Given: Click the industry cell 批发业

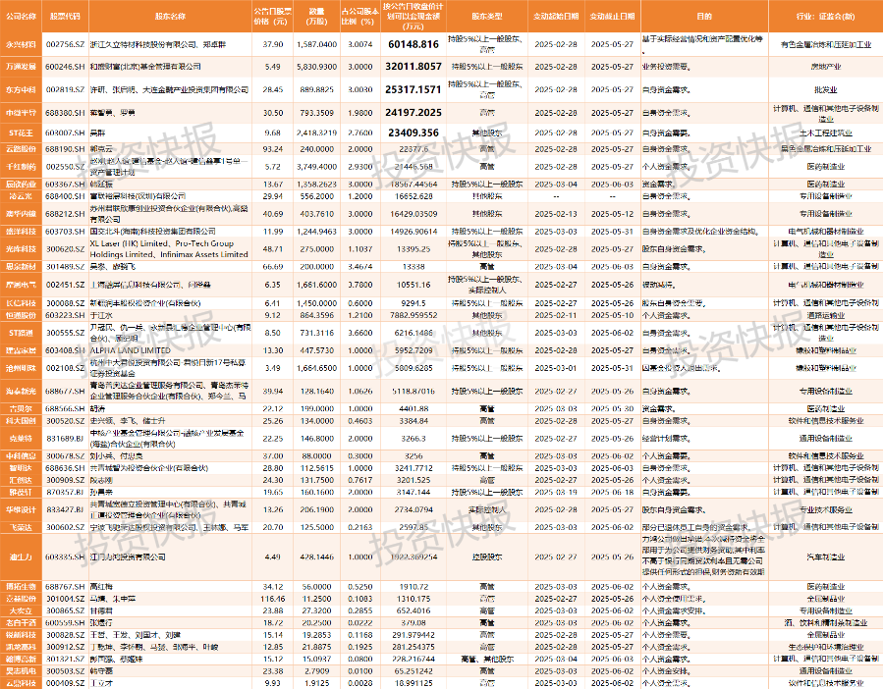Looking at the screenshot, I should pyautogui.click(x=826, y=89).
